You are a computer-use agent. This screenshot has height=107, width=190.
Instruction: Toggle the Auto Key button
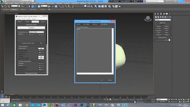click(153, 100)
